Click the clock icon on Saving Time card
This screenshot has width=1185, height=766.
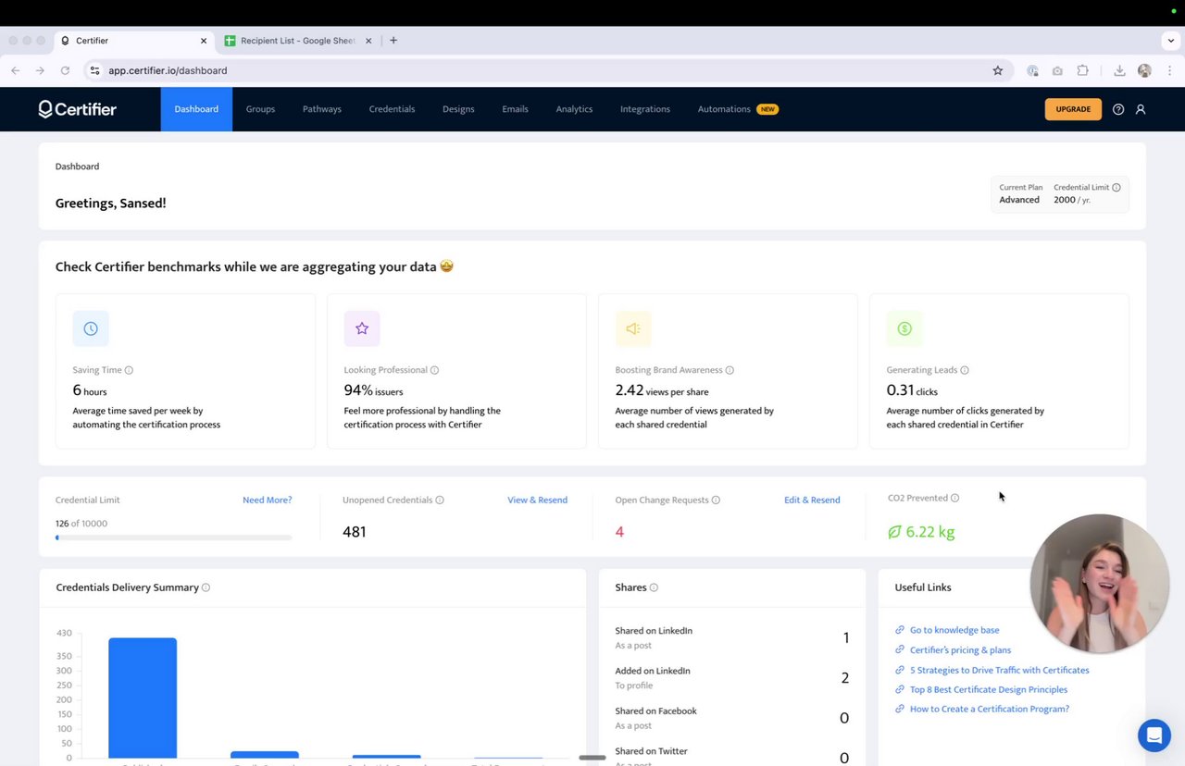pos(91,328)
